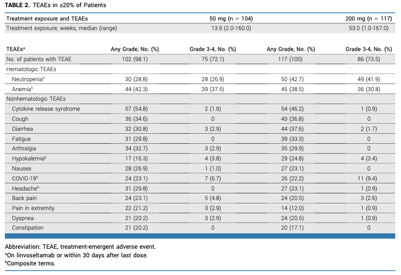The image size is (401, 275).
Task: Click the TEAEs column header with superscript a
Action: pos(16,49)
